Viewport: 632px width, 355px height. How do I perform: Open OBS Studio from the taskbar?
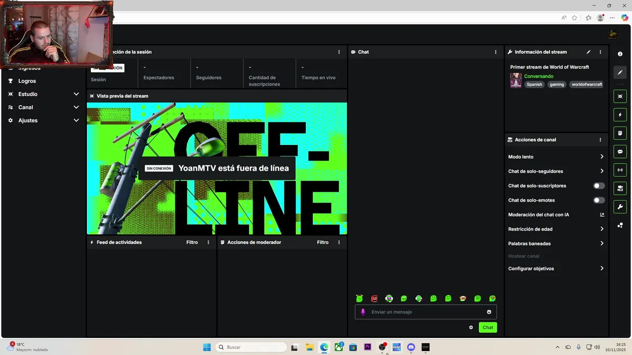click(x=382, y=347)
